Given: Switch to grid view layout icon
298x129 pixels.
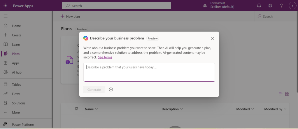Looking at the screenshot, I should click(x=287, y=94).
